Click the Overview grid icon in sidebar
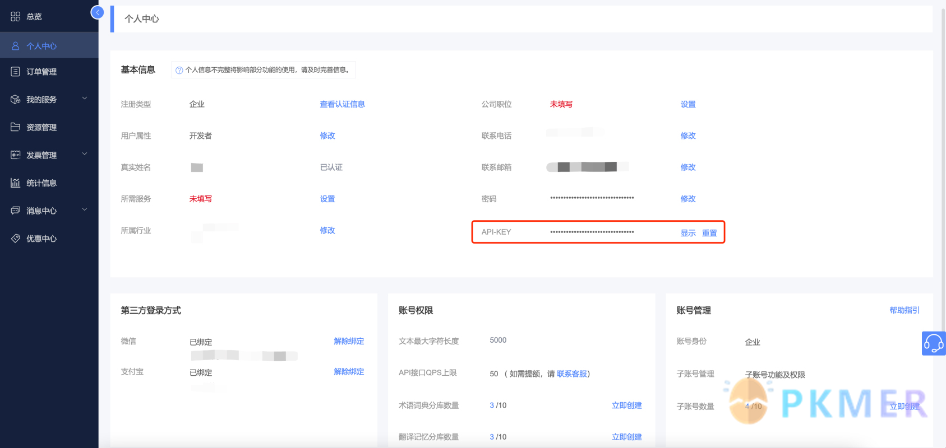Screen dimensions: 946x448 pyautogui.click(x=15, y=17)
